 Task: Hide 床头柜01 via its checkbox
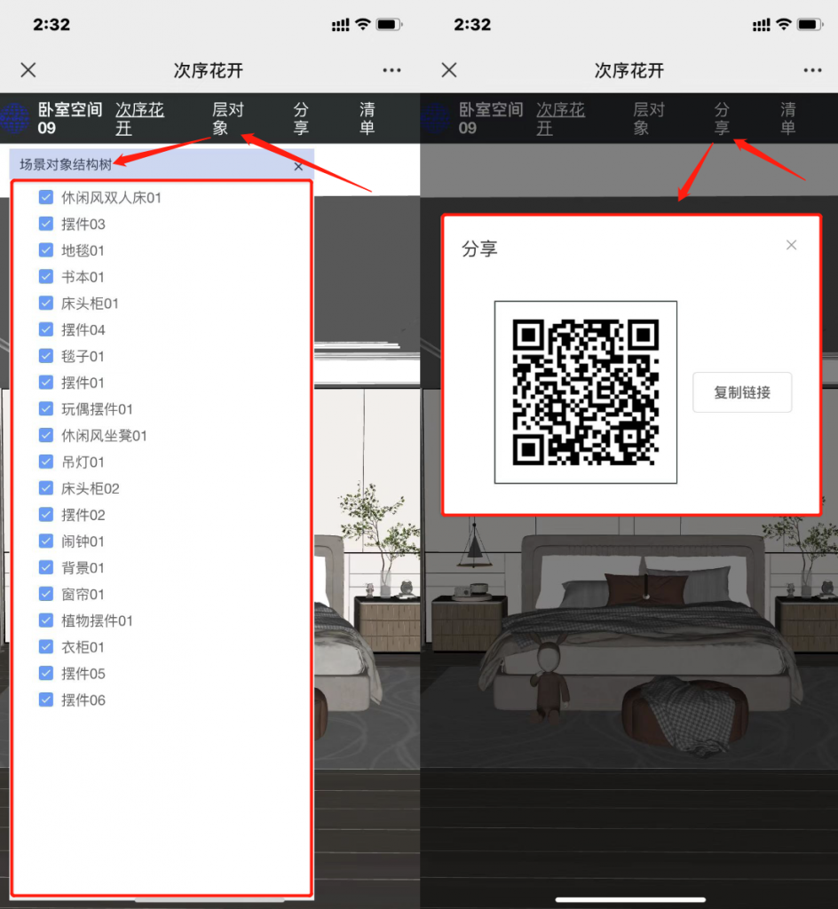pyautogui.click(x=46, y=304)
